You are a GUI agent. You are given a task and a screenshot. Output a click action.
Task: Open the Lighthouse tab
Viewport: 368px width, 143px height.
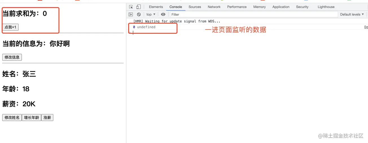click(326, 7)
